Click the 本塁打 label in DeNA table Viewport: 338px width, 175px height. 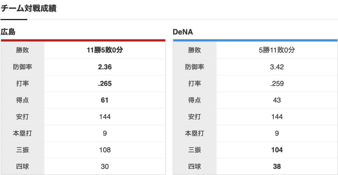coord(194,133)
